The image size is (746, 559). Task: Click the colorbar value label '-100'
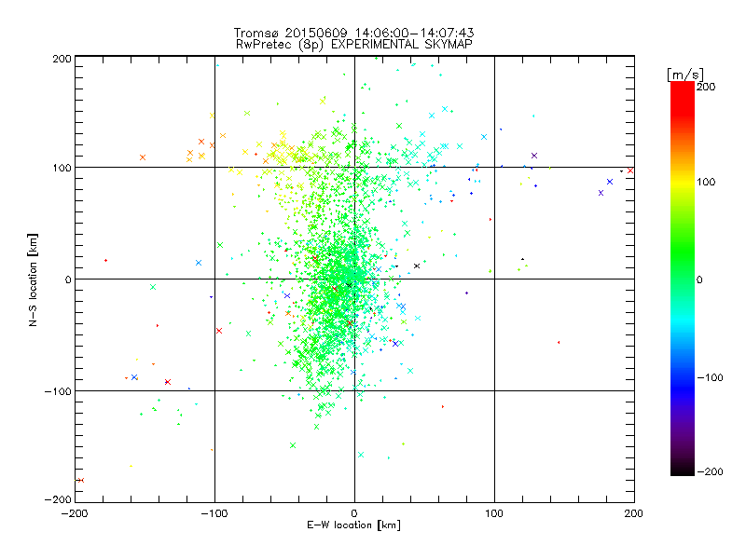(x=710, y=377)
